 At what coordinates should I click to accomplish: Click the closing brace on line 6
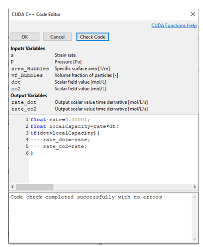coord(32,153)
